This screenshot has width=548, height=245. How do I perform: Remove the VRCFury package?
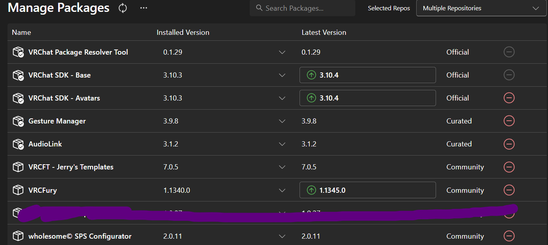click(509, 190)
